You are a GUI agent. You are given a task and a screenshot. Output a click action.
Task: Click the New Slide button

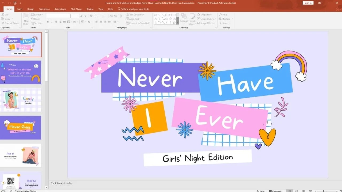click(26, 18)
